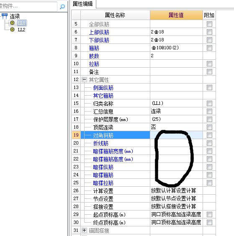Toggle 附加 checkbox for 归类名称
The width and height of the screenshot is (234, 236).
[x=209, y=104]
